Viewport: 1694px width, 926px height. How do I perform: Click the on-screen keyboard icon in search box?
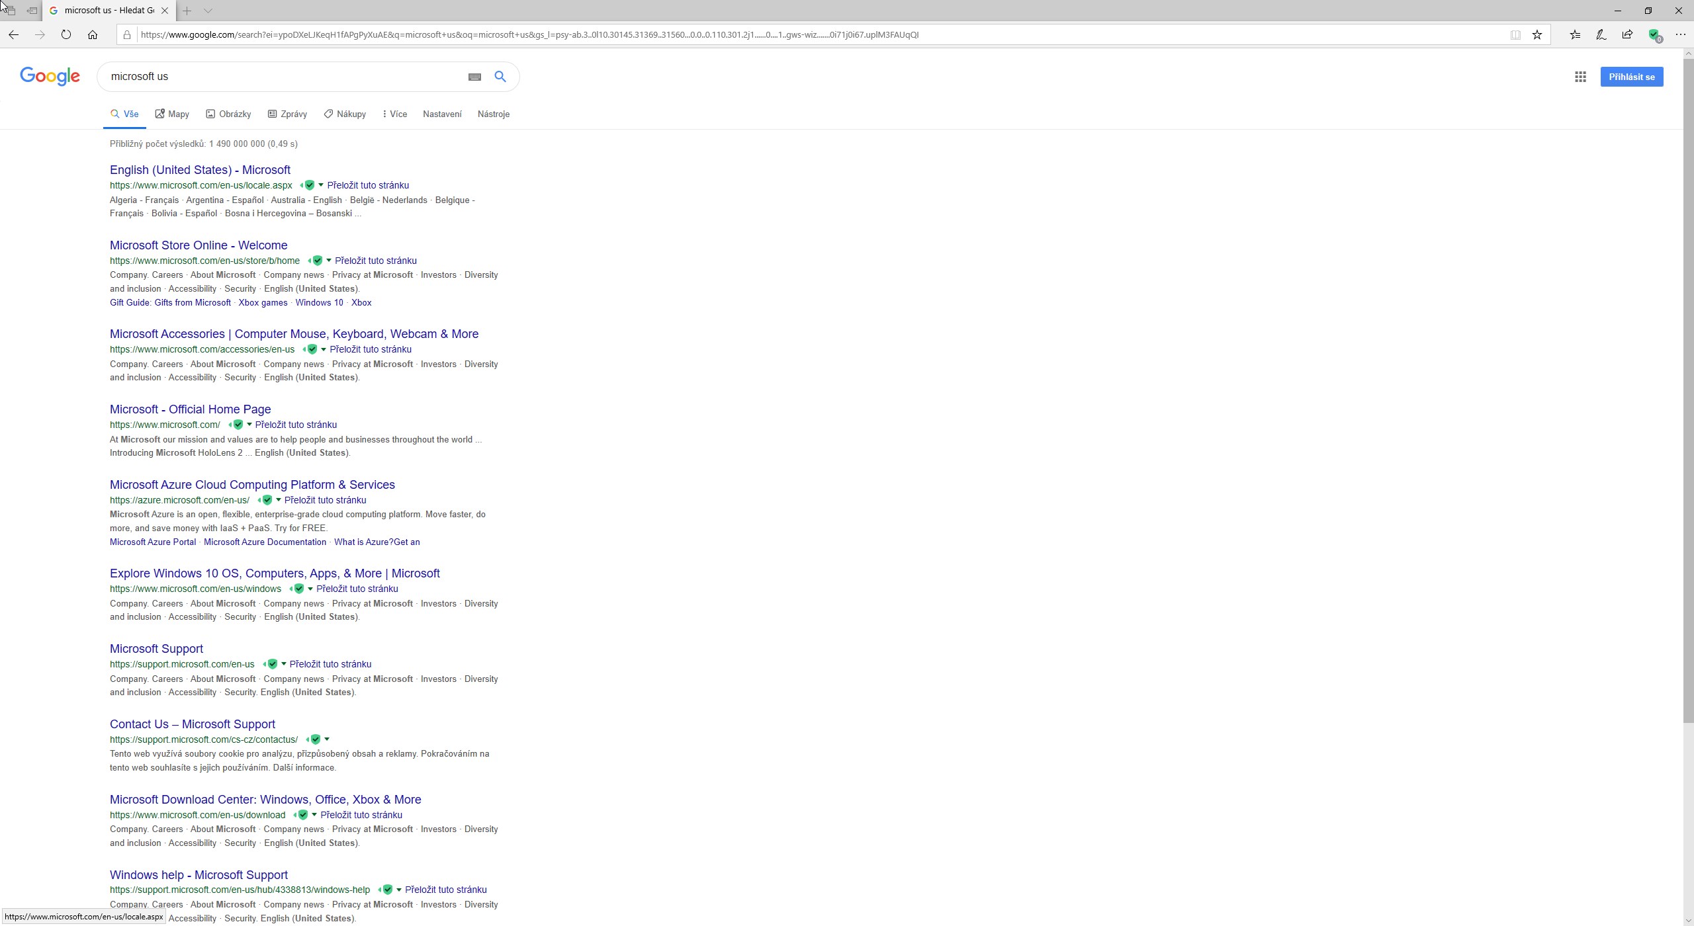click(x=474, y=77)
